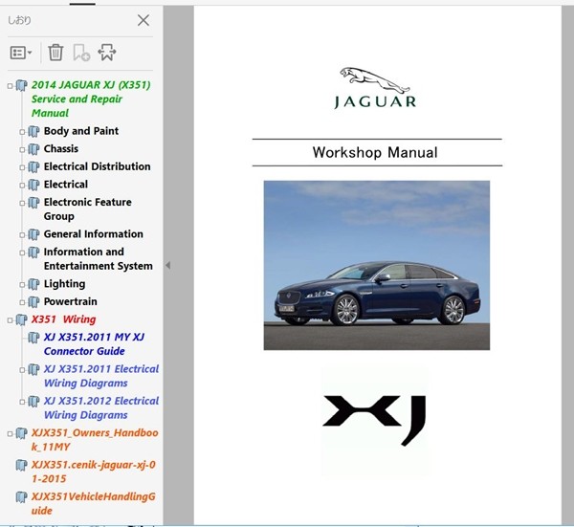Collapse the X351 Wiring bookmark tree
574x527 pixels.
click(x=10, y=320)
